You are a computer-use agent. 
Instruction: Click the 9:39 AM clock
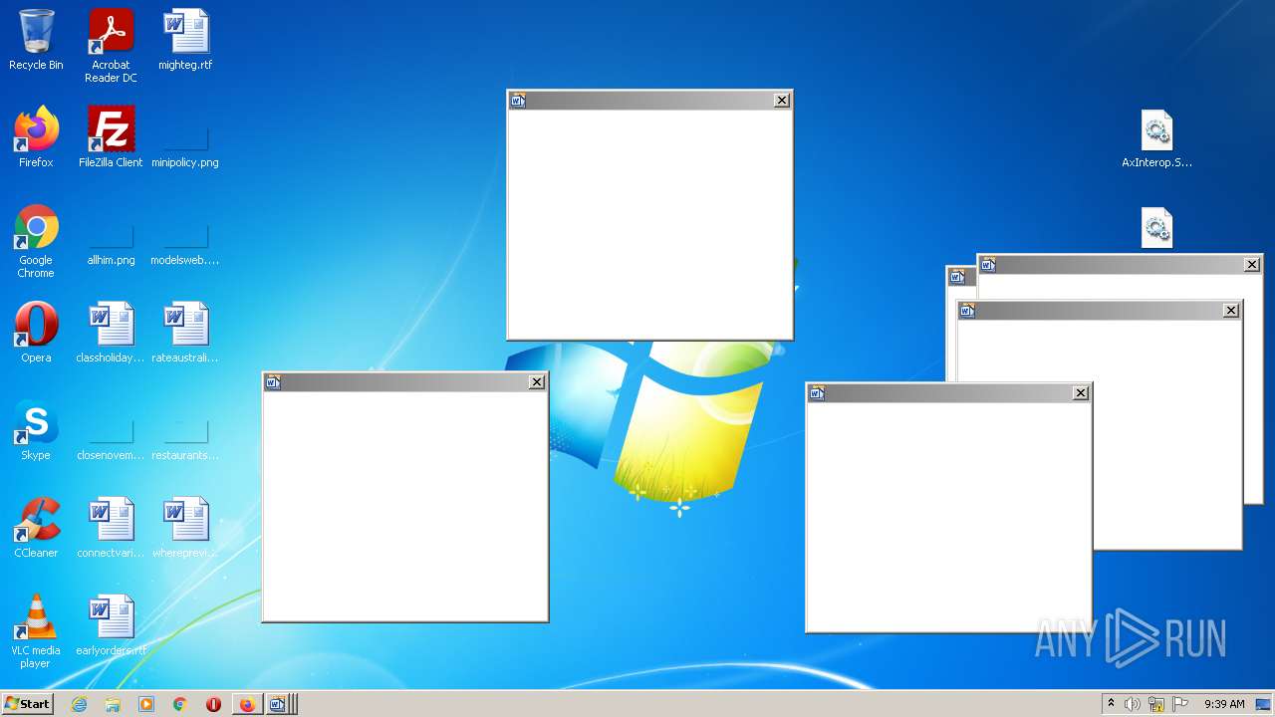pyautogui.click(x=1224, y=704)
